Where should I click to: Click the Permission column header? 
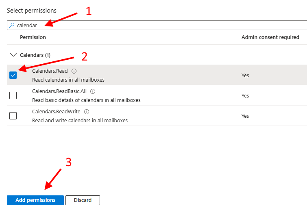tap(33, 37)
